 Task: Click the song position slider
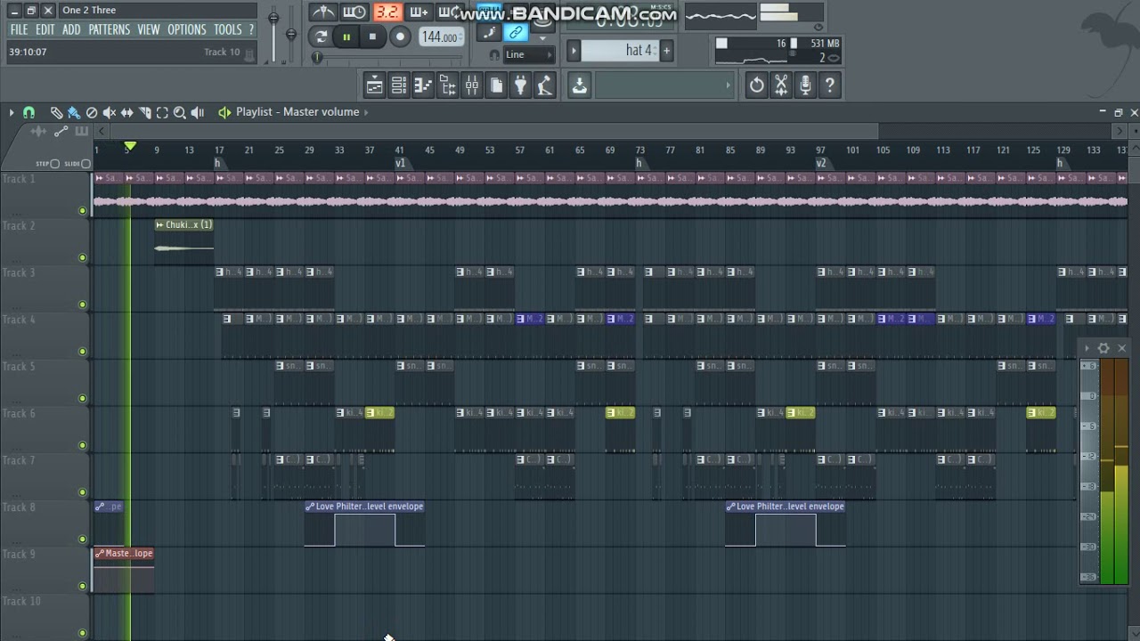387,58
